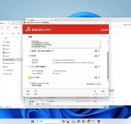
Task: Click the Cancel X icon in installer
Action: [x=28, y=91]
